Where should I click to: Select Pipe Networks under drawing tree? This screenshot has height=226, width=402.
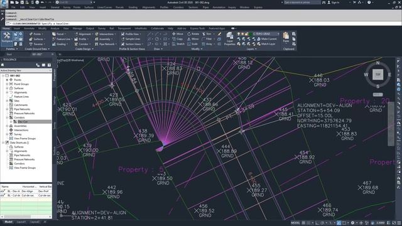[22, 109]
